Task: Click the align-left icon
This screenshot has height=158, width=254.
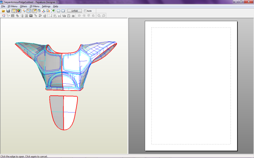Action: click(79, 15)
